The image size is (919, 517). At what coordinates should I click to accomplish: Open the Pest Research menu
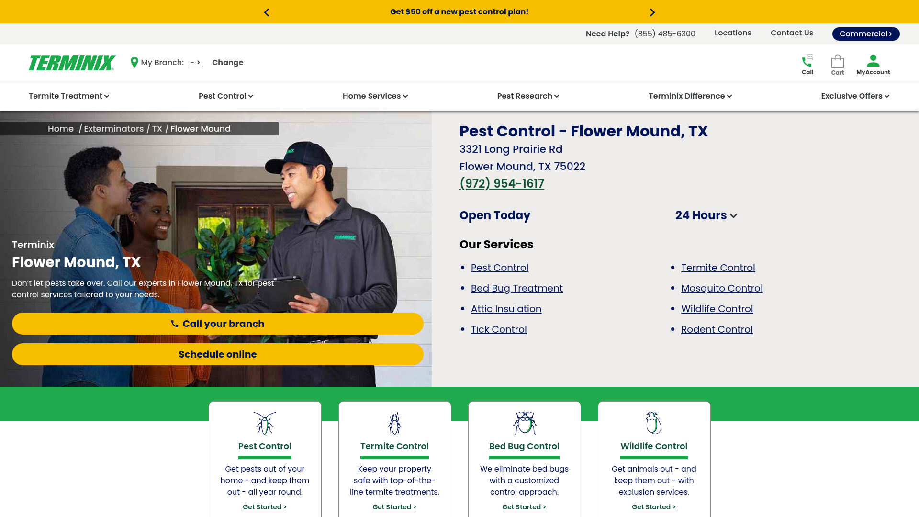click(528, 96)
